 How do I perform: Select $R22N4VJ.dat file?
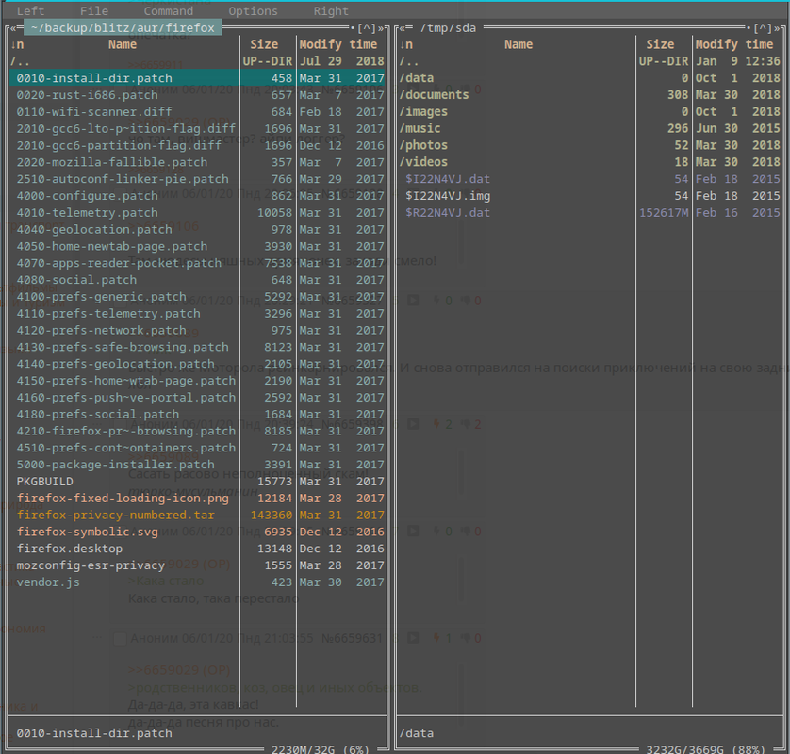589,213
